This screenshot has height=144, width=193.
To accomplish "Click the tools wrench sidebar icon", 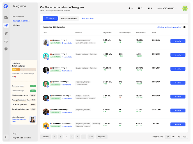I will pos(6,33).
